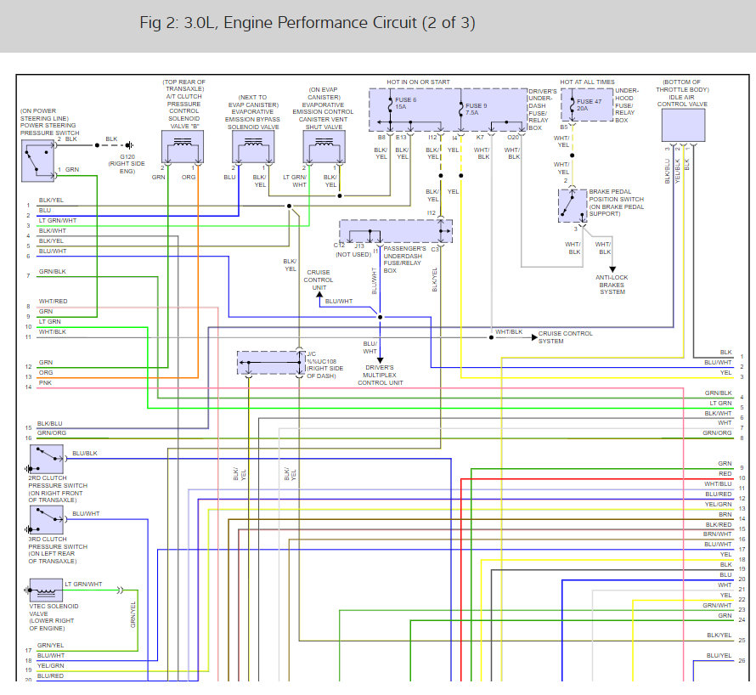Click the arrowhead pointing to Cruise Control System
This screenshot has height=695, width=756.
[534, 337]
